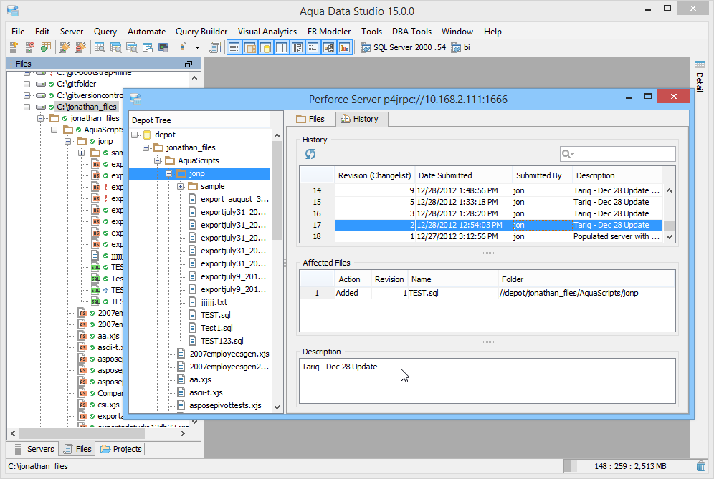The width and height of the screenshot is (714, 479).
Task: Switch to the Servers bottom tab
Action: pos(34,449)
